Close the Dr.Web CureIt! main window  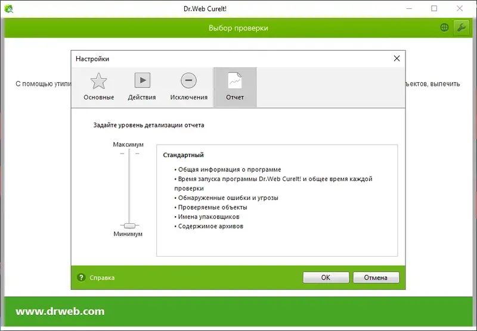[x=460, y=8]
